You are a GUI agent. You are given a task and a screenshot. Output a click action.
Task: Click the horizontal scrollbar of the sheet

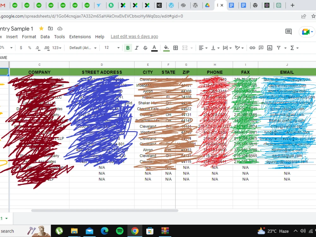[x=105, y=210]
